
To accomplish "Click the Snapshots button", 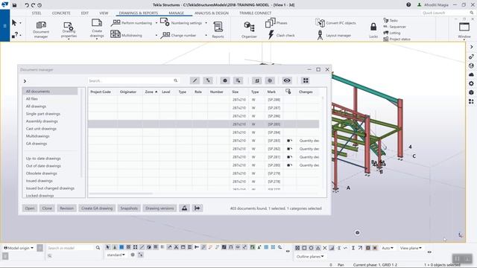I will [x=129, y=208].
